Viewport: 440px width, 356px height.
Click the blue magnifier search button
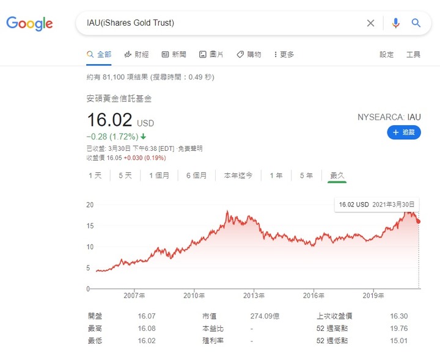[416, 23]
